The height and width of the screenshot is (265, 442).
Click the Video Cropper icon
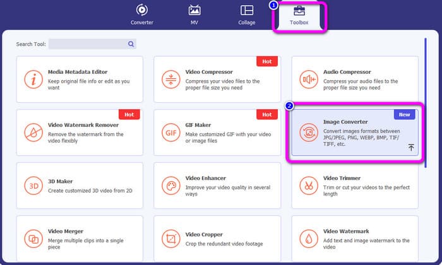coord(171,239)
